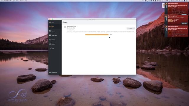Click the Scan page heading
Image resolution: width=189 pixels, height=106 pixels.
[x=65, y=22]
